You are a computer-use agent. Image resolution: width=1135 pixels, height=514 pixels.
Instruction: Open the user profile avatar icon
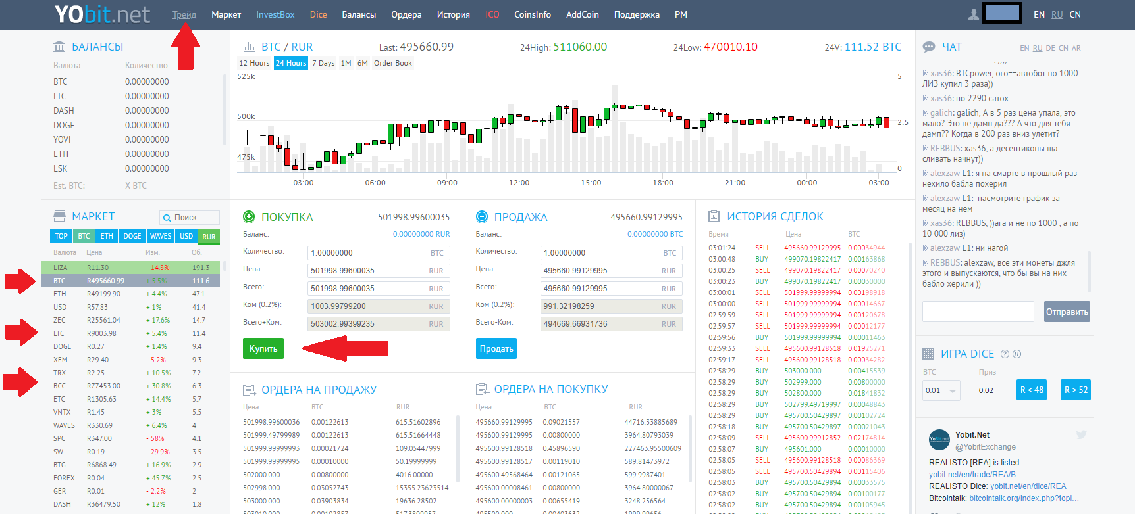click(974, 14)
